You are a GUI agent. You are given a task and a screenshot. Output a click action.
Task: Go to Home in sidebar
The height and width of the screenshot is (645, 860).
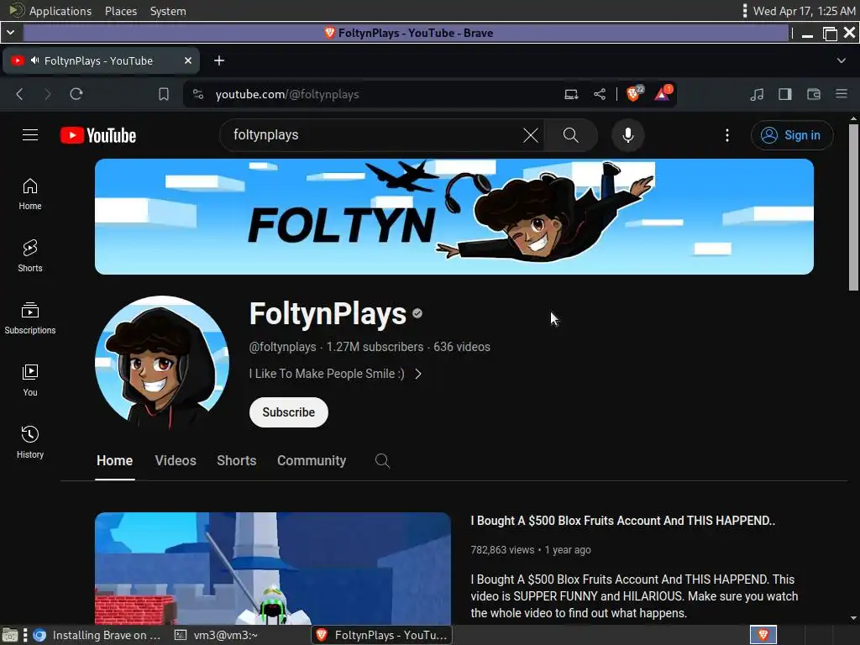coord(30,195)
